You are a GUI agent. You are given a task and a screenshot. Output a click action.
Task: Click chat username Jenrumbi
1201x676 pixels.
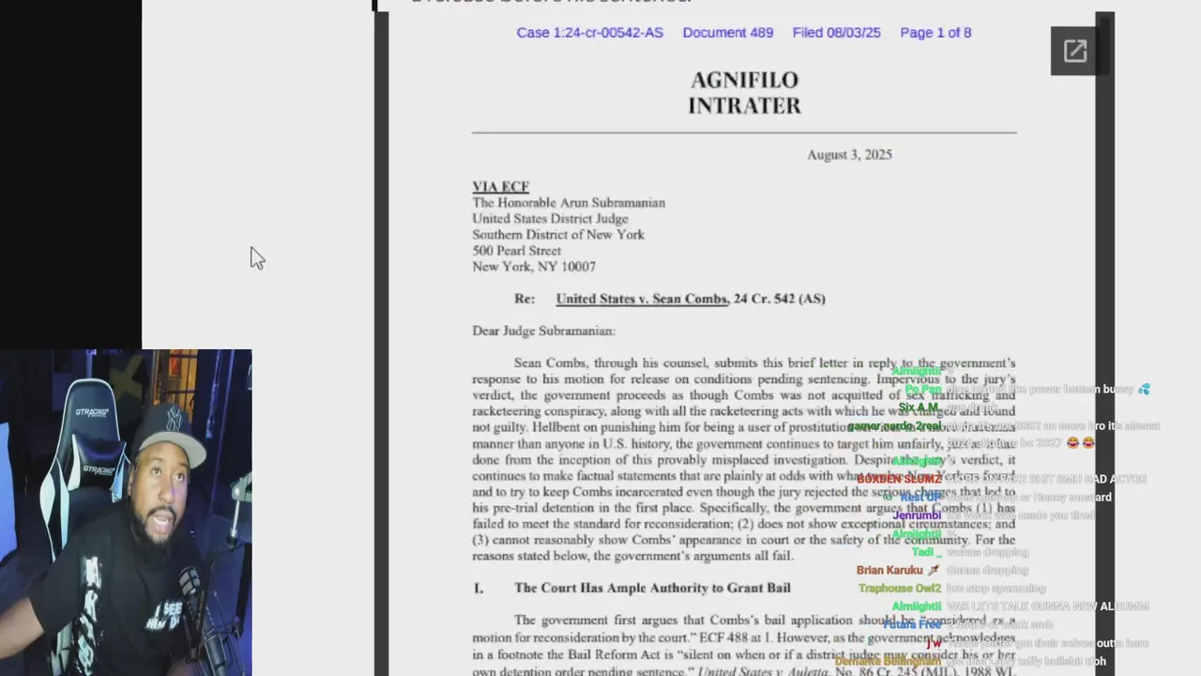coord(917,515)
